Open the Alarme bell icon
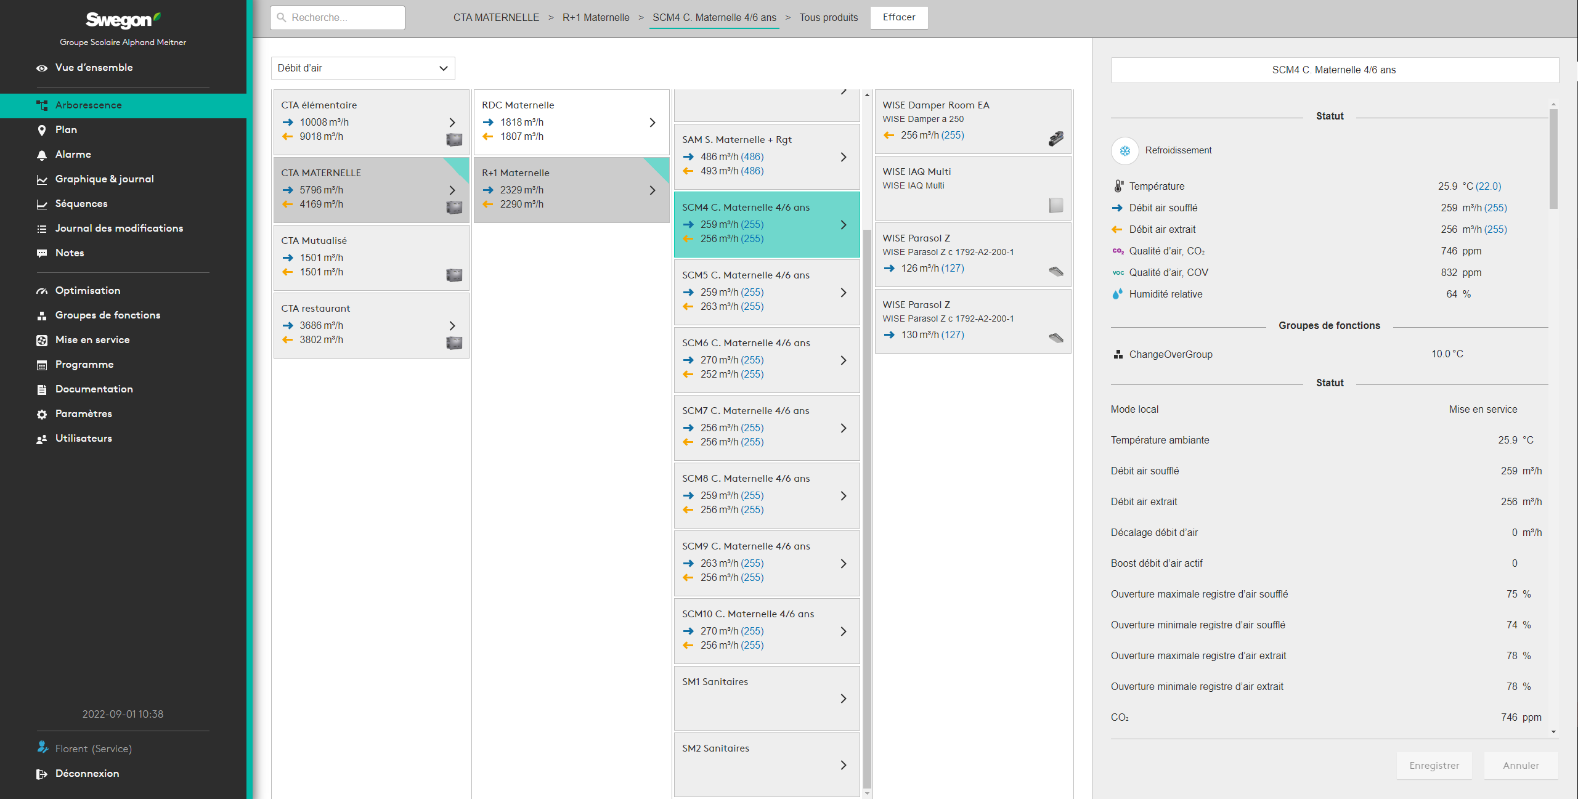The height and width of the screenshot is (799, 1578). [42, 155]
